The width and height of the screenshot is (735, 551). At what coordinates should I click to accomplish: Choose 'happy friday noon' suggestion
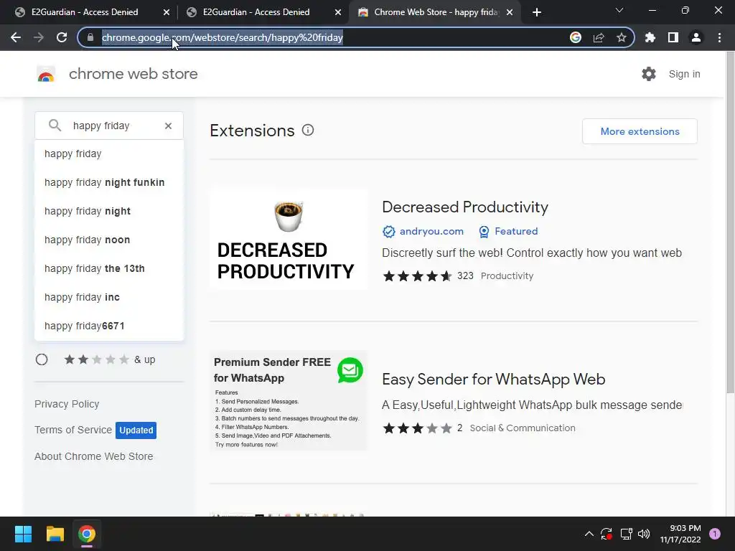pos(109,240)
